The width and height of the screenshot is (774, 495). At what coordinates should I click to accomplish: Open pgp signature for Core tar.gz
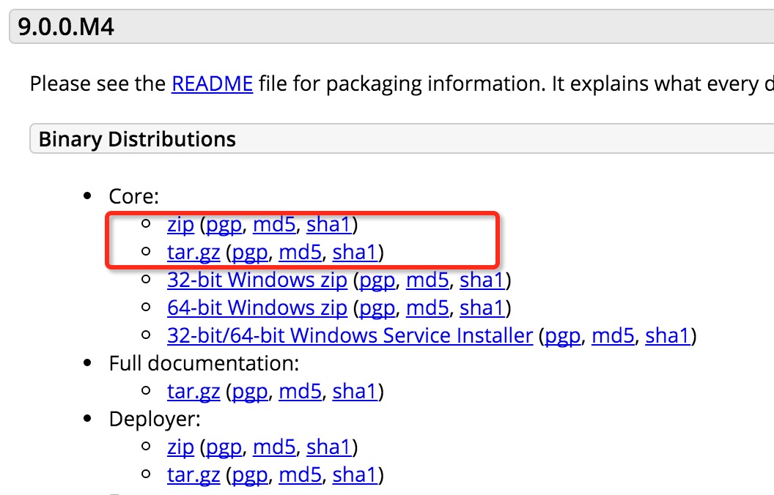point(250,253)
